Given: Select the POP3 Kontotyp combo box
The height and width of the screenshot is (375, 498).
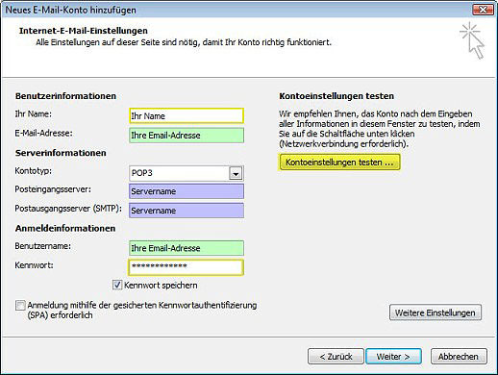Looking at the screenshot, I should [187, 173].
